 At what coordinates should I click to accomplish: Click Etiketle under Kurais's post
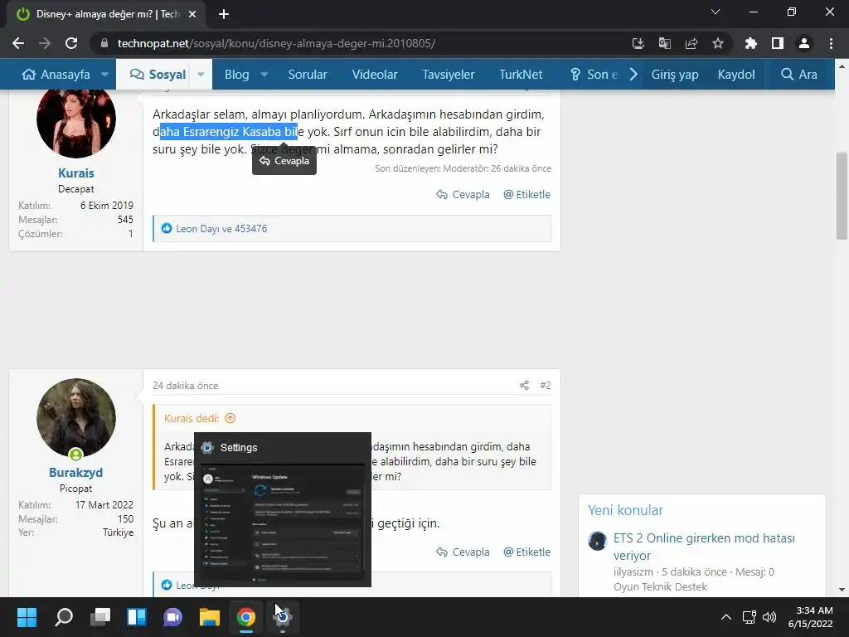[526, 194]
